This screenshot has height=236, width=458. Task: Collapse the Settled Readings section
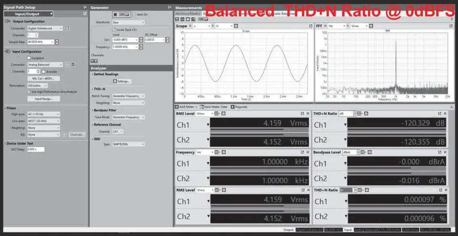click(92, 74)
